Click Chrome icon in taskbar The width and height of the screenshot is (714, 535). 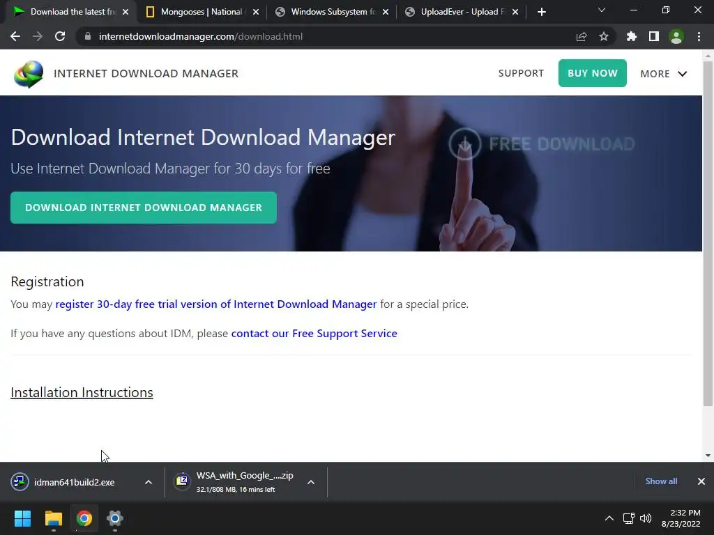84,518
